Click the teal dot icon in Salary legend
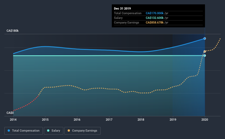Viewport: 225px width, 139px height. 48,131
